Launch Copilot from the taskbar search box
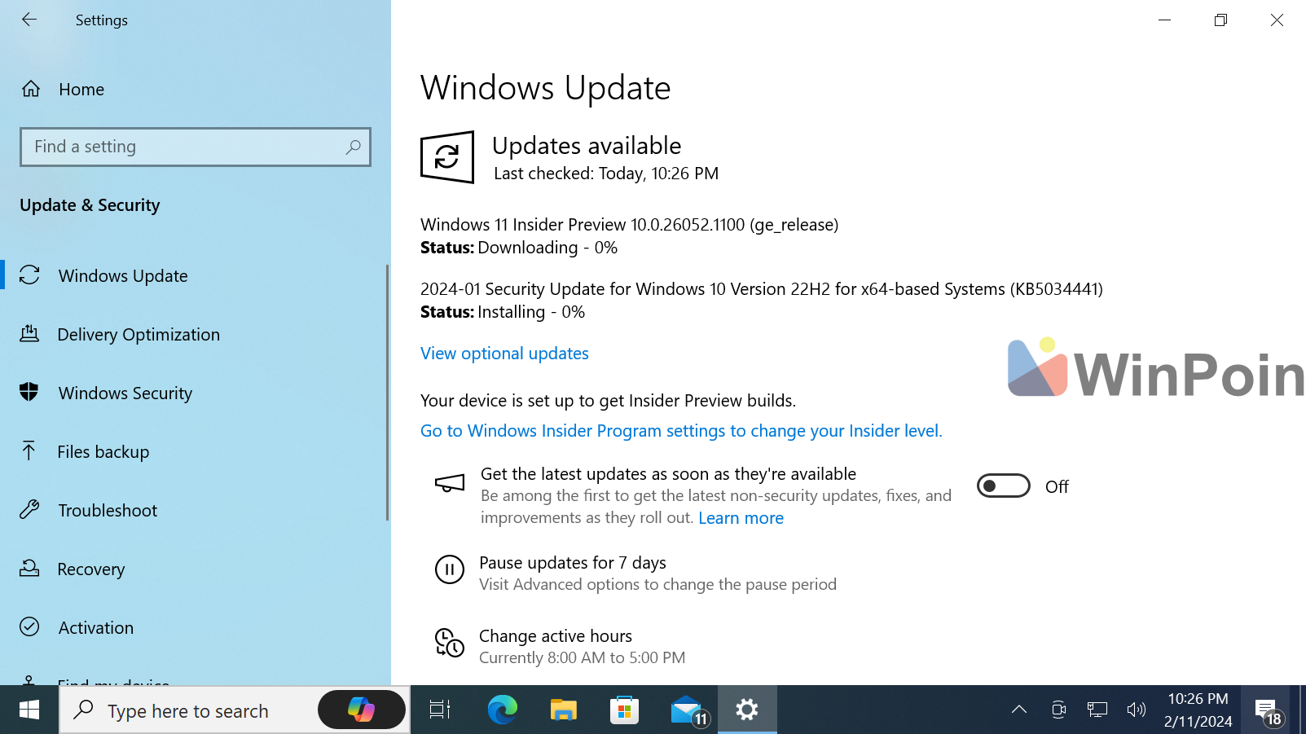This screenshot has height=734, width=1306. pyautogui.click(x=361, y=710)
